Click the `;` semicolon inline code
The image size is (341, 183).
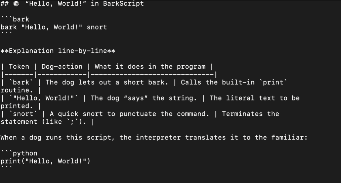tap(72, 122)
